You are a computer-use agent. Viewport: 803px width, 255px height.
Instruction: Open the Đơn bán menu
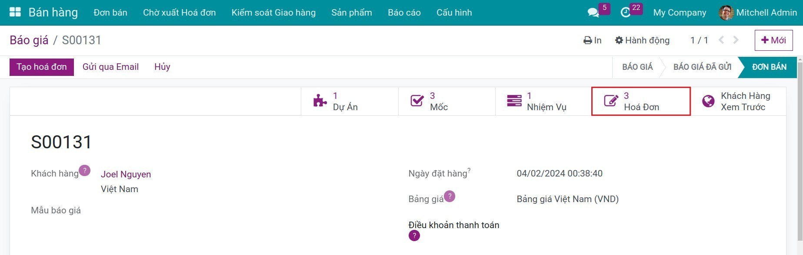[x=110, y=13]
